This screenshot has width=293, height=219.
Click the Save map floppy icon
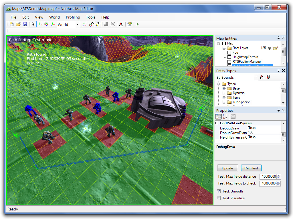click(25, 25)
